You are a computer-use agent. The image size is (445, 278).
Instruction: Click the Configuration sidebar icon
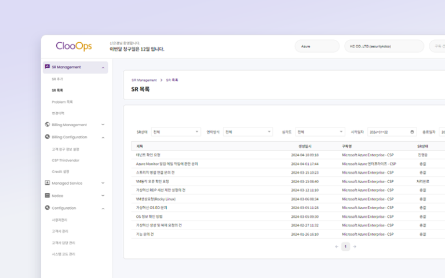pyautogui.click(x=47, y=208)
